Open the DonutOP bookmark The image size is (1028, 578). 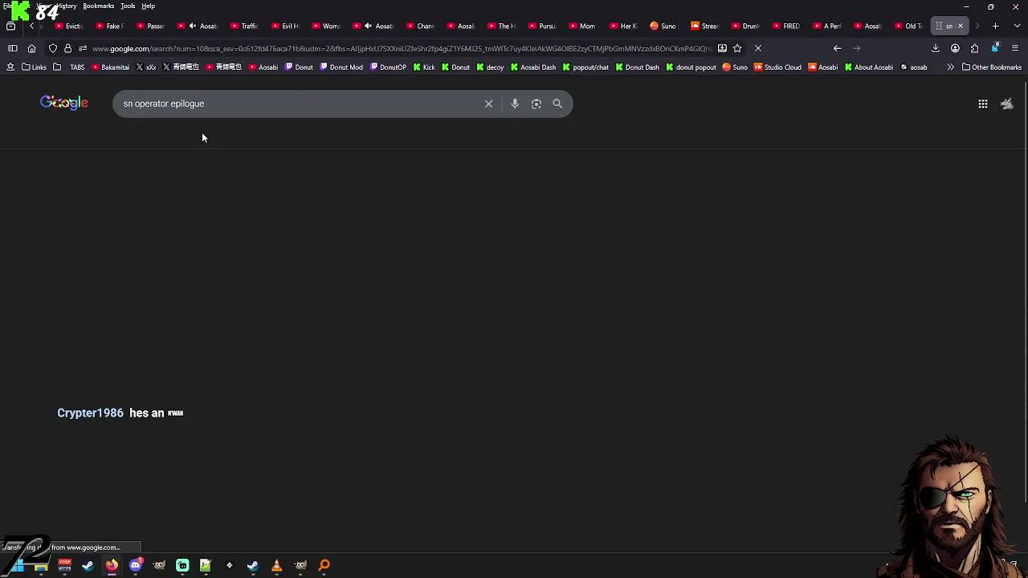[x=386, y=67]
